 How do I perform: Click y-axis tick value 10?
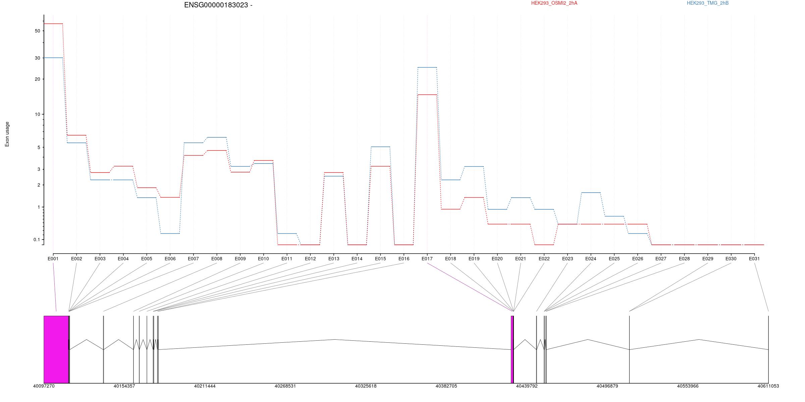(x=37, y=114)
